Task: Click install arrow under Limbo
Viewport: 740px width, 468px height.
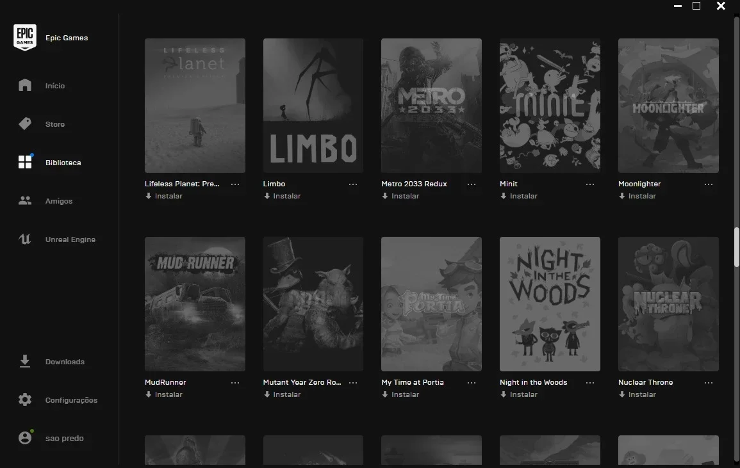Action: (267, 196)
